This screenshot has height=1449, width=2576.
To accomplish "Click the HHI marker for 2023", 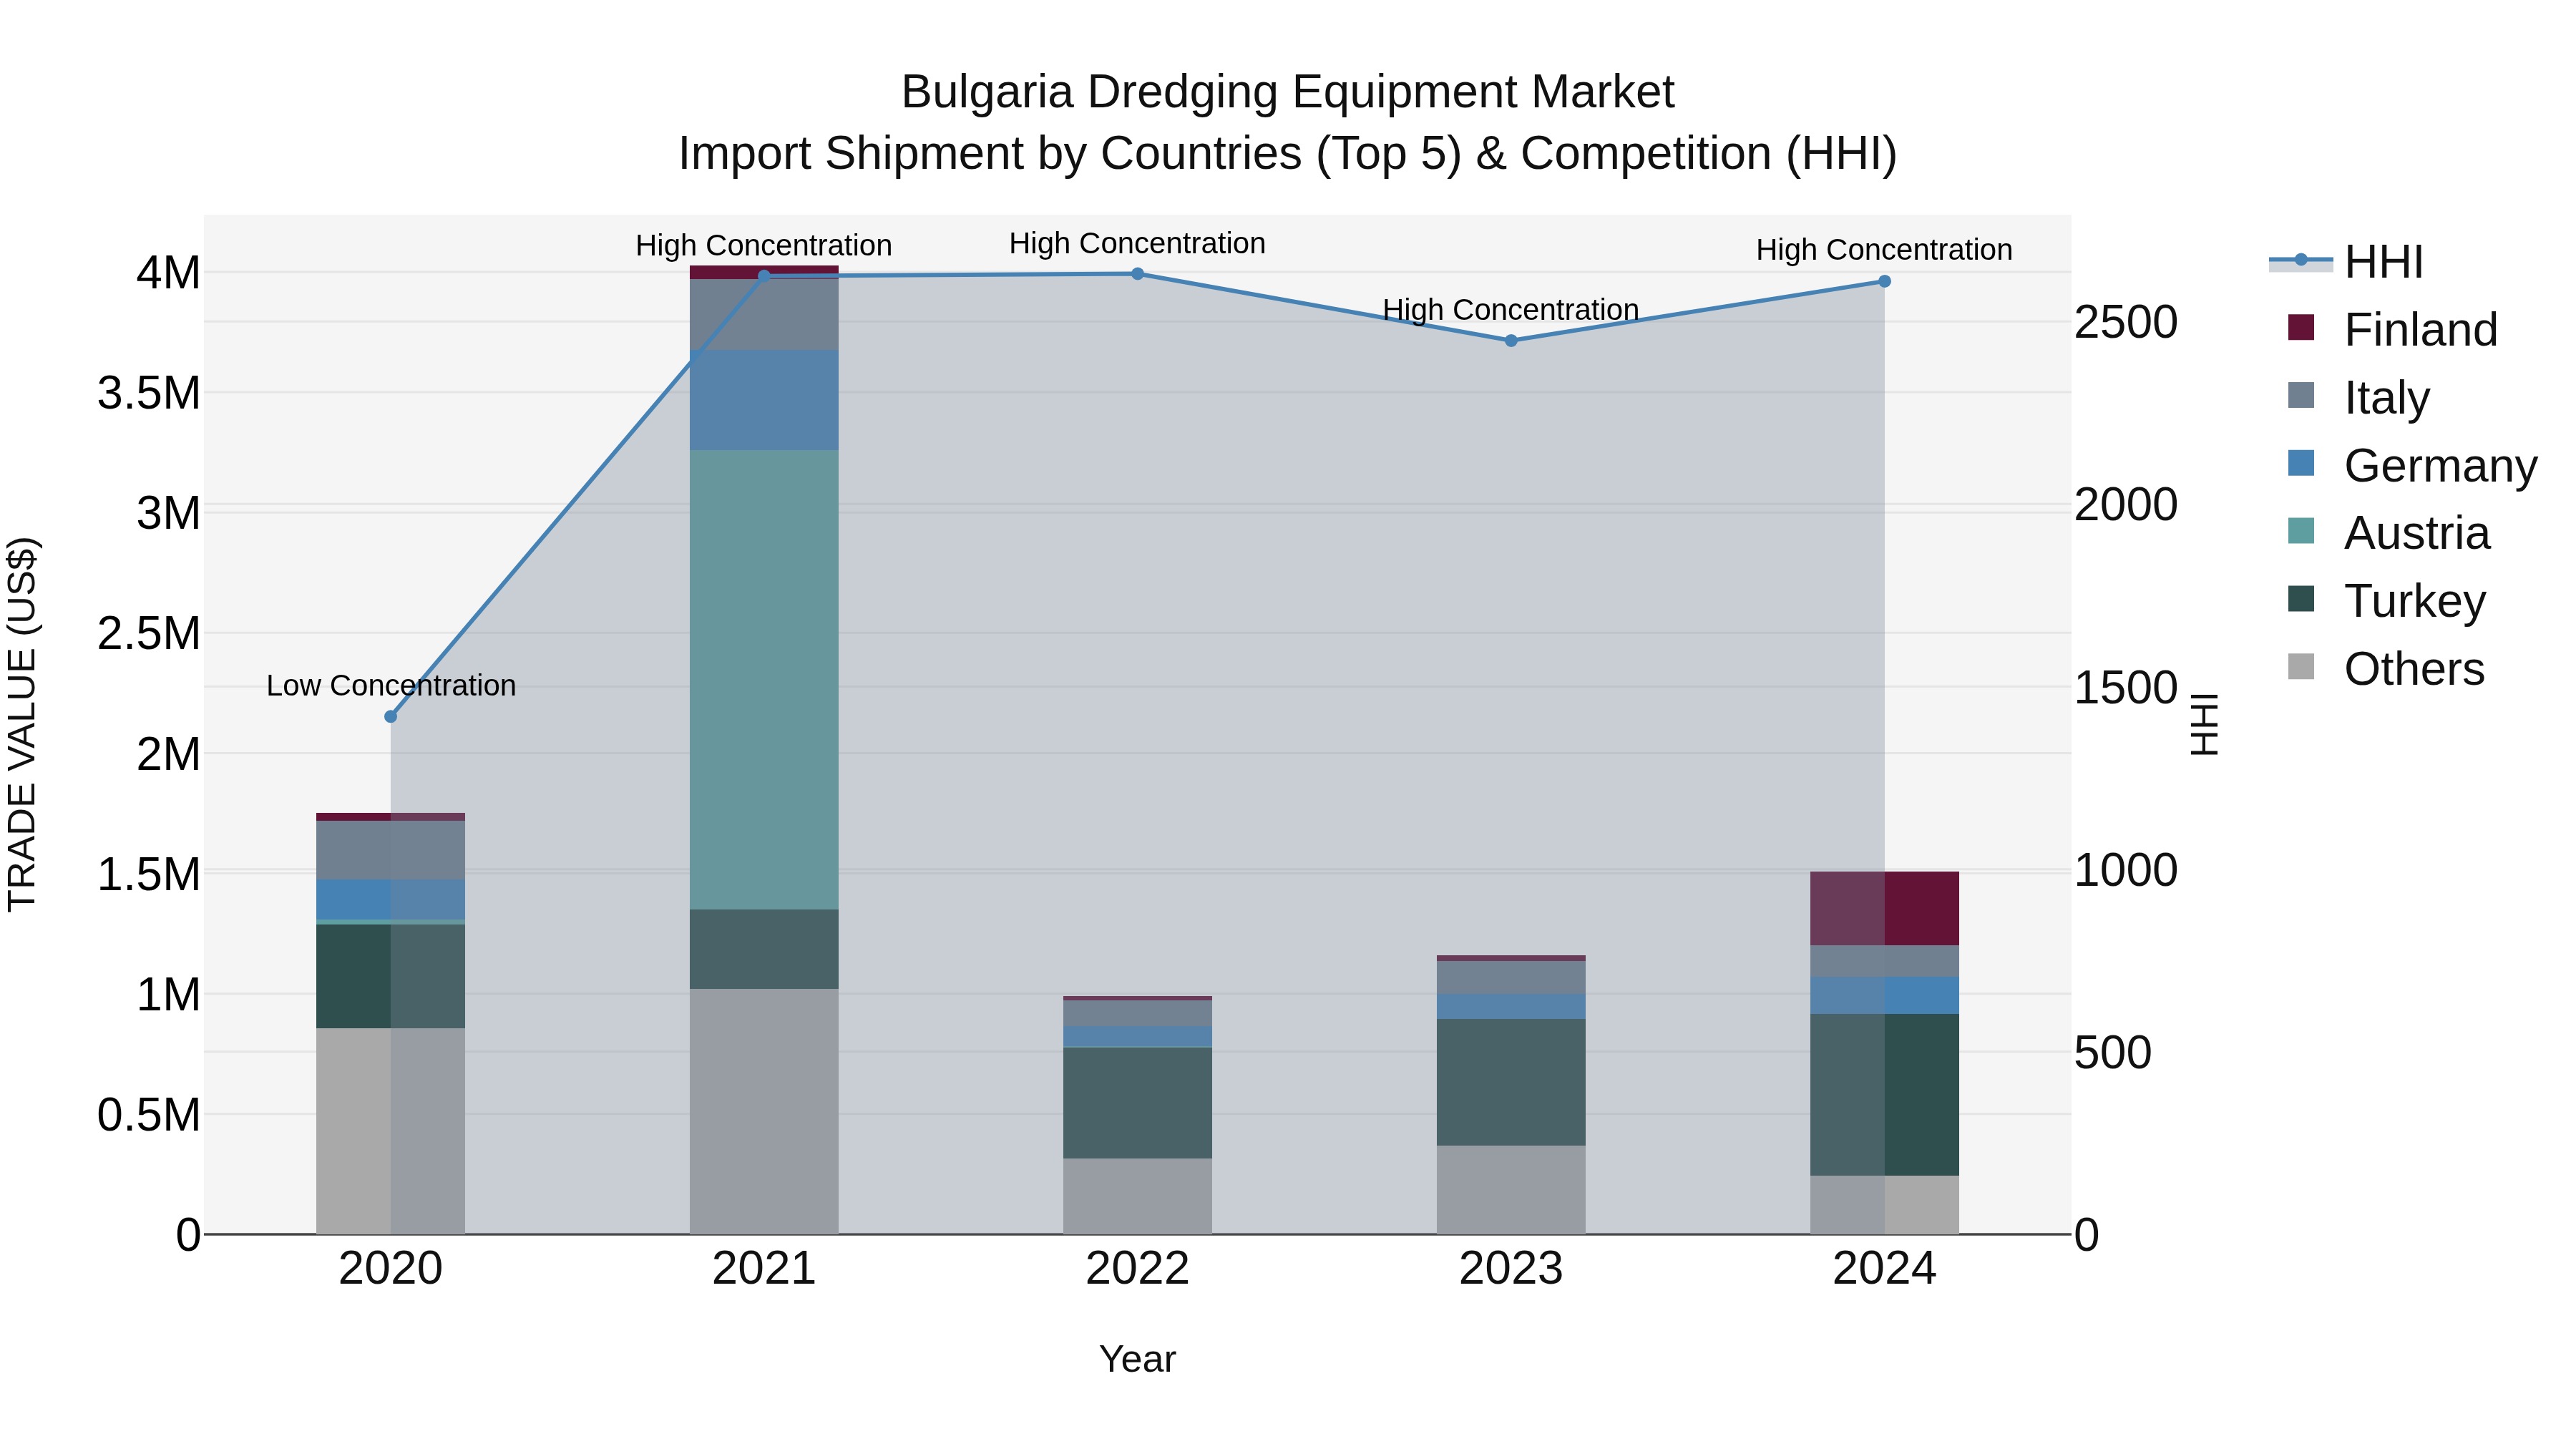I will 1511,341.
